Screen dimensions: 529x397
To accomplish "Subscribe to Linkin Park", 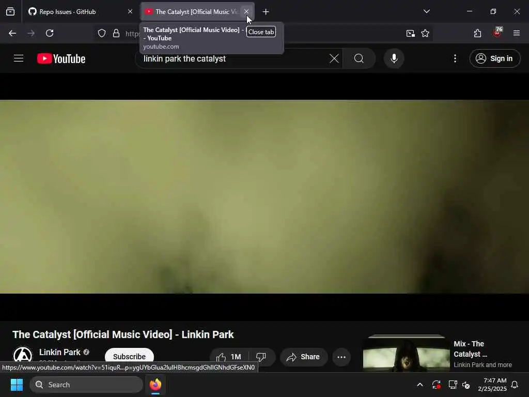I will pyautogui.click(x=129, y=357).
